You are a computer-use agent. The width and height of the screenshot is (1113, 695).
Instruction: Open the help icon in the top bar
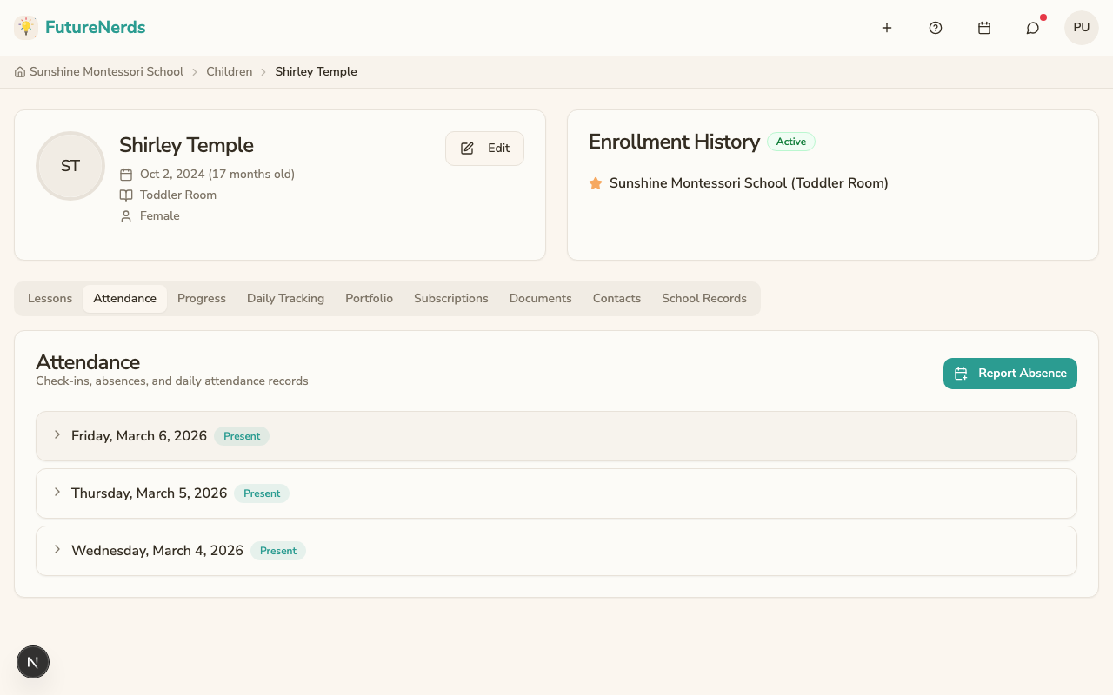[x=936, y=27]
